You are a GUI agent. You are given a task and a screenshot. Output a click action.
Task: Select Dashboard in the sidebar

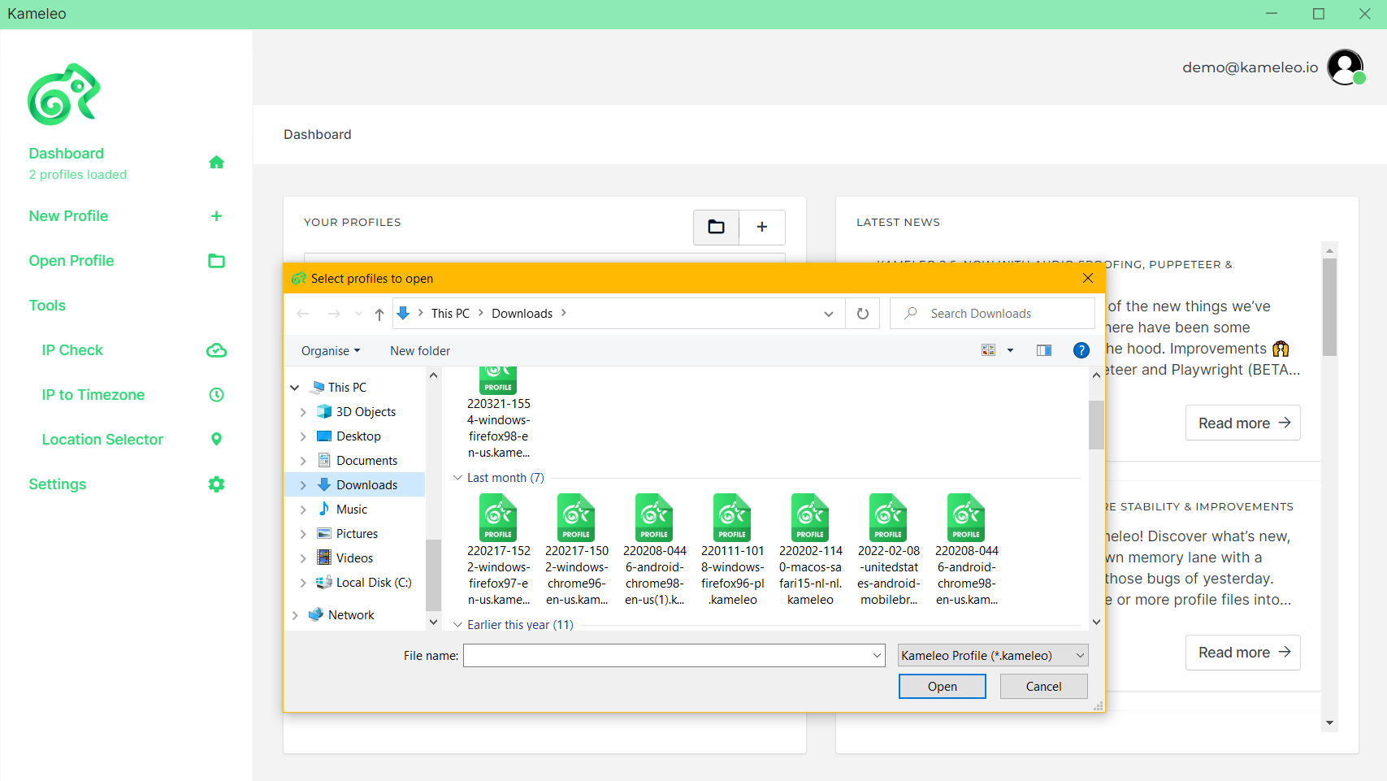tap(67, 154)
